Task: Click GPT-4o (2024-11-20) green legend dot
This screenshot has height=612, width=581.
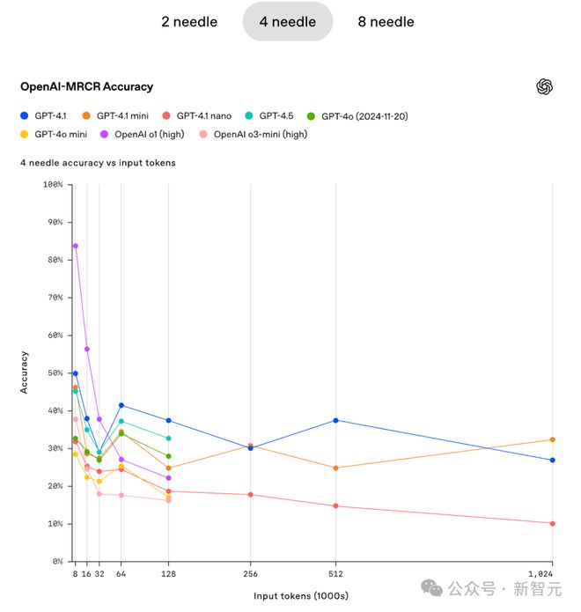Action: [x=312, y=115]
